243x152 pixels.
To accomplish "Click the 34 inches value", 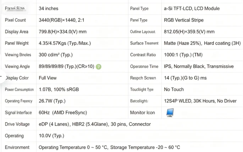I will click(49, 8).
